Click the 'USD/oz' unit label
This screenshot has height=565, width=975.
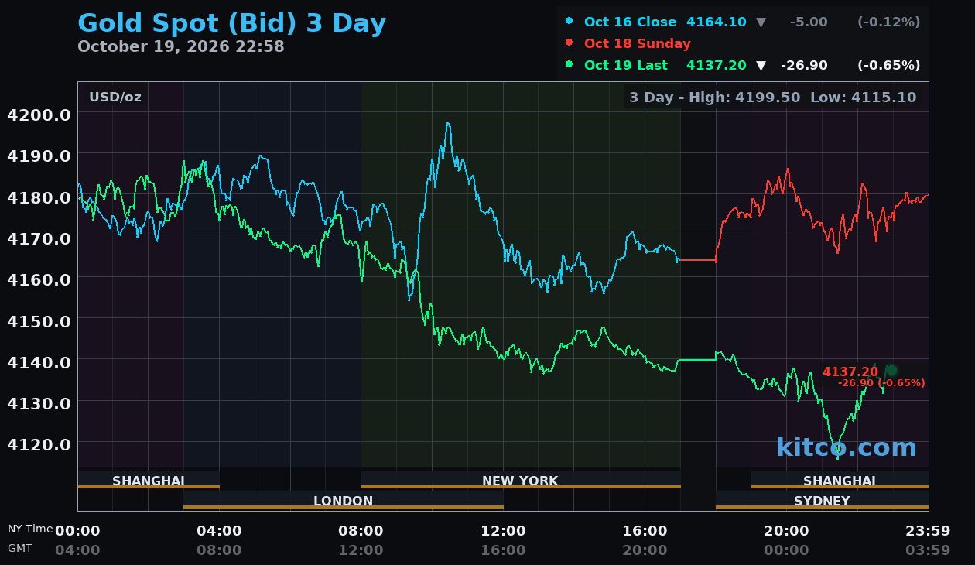point(115,97)
